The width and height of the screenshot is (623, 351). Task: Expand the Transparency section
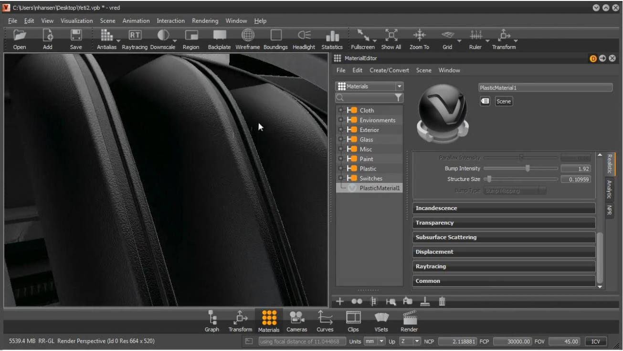pyautogui.click(x=504, y=223)
